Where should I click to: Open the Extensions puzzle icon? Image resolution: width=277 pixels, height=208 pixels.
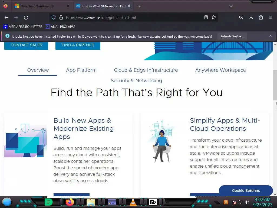pyautogui.click(x=261, y=17)
